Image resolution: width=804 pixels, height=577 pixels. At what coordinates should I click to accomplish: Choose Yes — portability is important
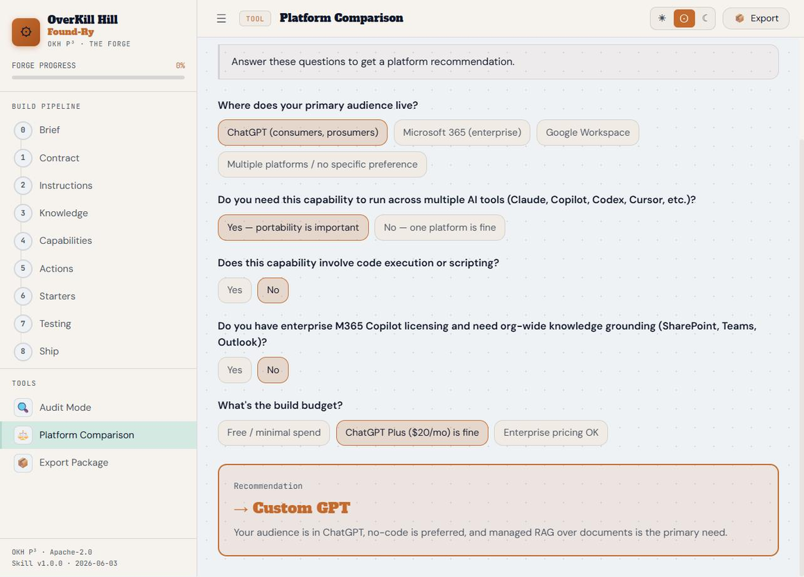[292, 227]
